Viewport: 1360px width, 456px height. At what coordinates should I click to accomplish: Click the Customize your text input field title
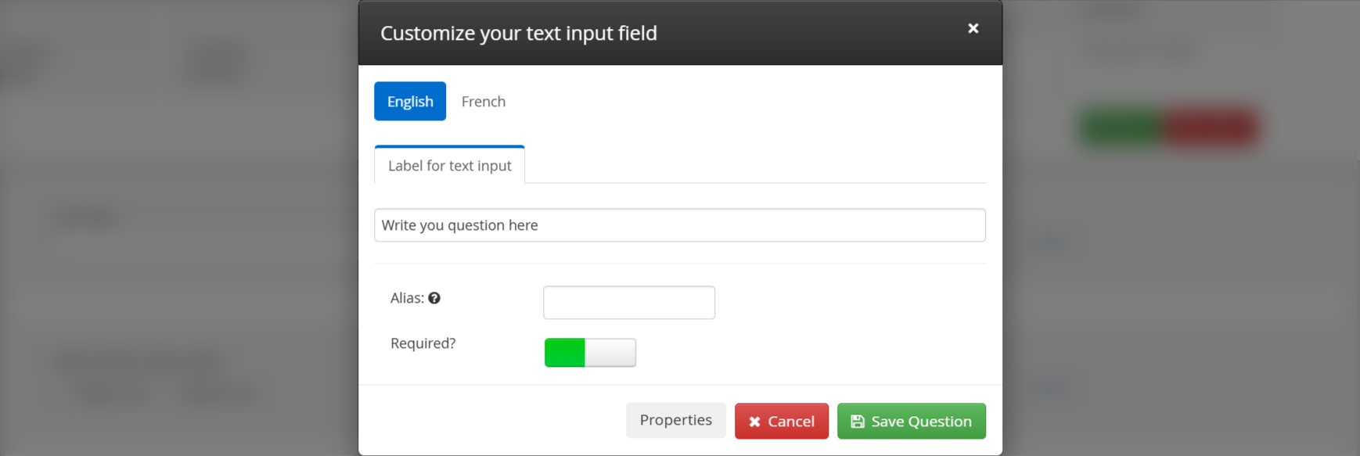[518, 33]
